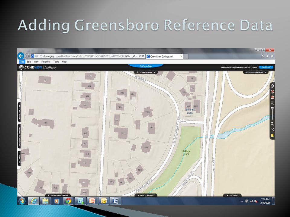290x217 pixels.
Task: Click the CrimeView logo icon
Action: coord(21,67)
